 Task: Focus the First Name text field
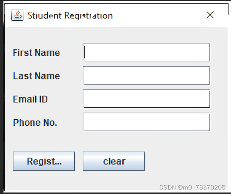(x=146, y=53)
